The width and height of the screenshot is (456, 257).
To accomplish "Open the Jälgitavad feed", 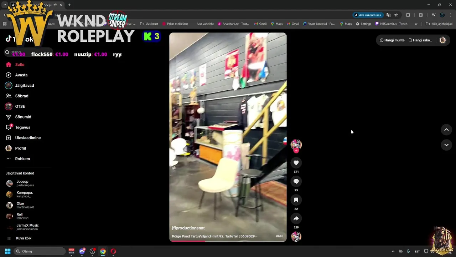I will pos(20,86).
